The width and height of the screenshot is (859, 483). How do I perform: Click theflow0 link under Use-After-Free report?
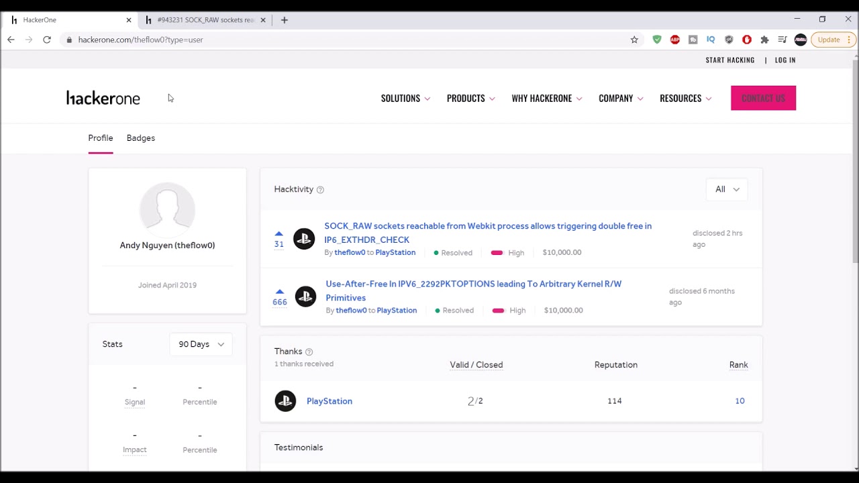(x=351, y=311)
